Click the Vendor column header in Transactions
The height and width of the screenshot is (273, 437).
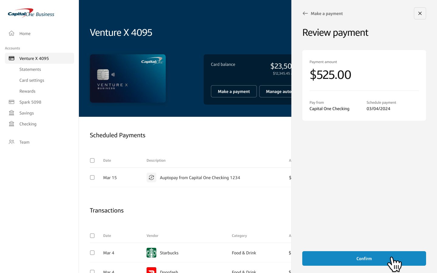point(152,236)
